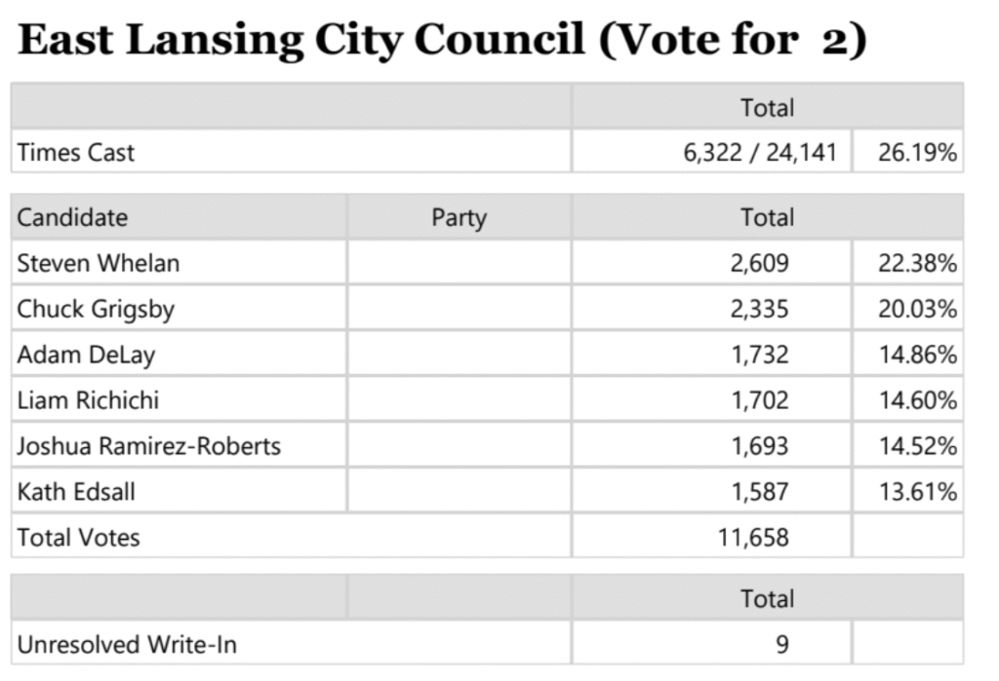Image resolution: width=999 pixels, height=681 pixels.
Task: Select the Unresolved Write-In row label
Action: pyautogui.click(x=127, y=644)
